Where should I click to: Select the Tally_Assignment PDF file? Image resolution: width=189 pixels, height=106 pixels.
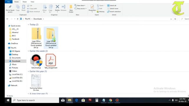(x=51, y=62)
